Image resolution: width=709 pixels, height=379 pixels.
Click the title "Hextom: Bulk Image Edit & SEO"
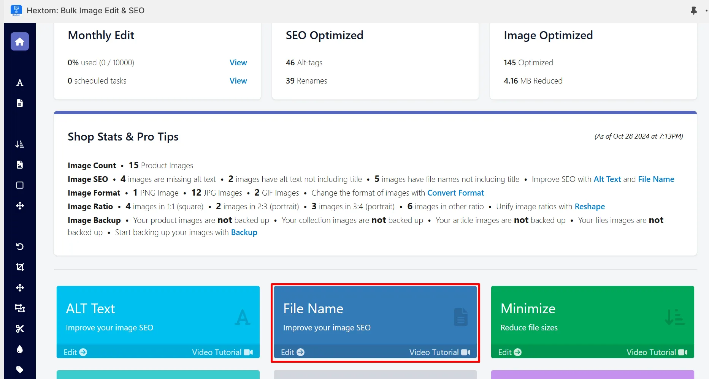[x=86, y=11]
